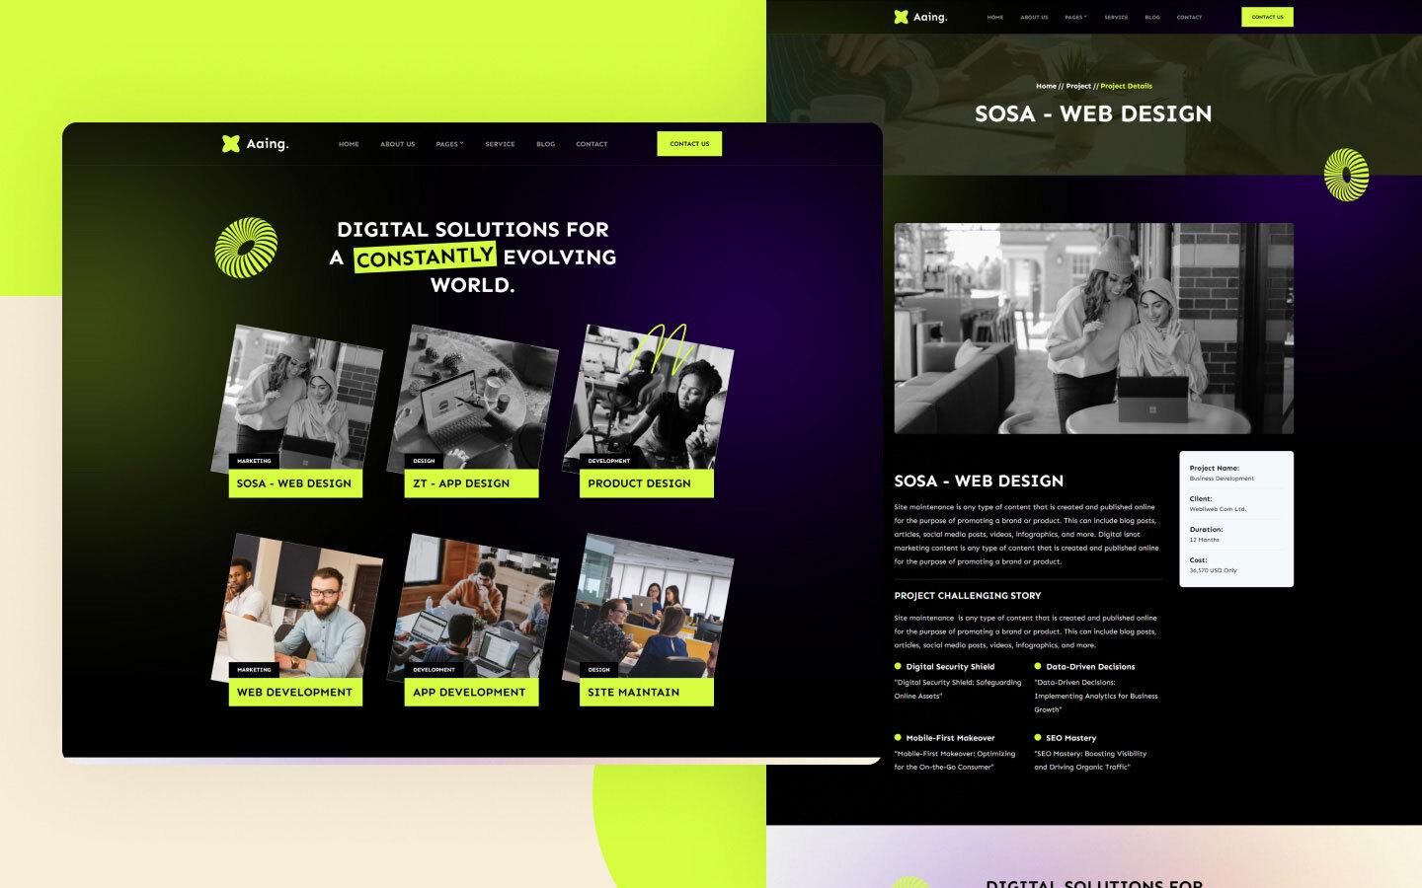
Task: Click the Aaing X logo icon
Action: [229, 141]
